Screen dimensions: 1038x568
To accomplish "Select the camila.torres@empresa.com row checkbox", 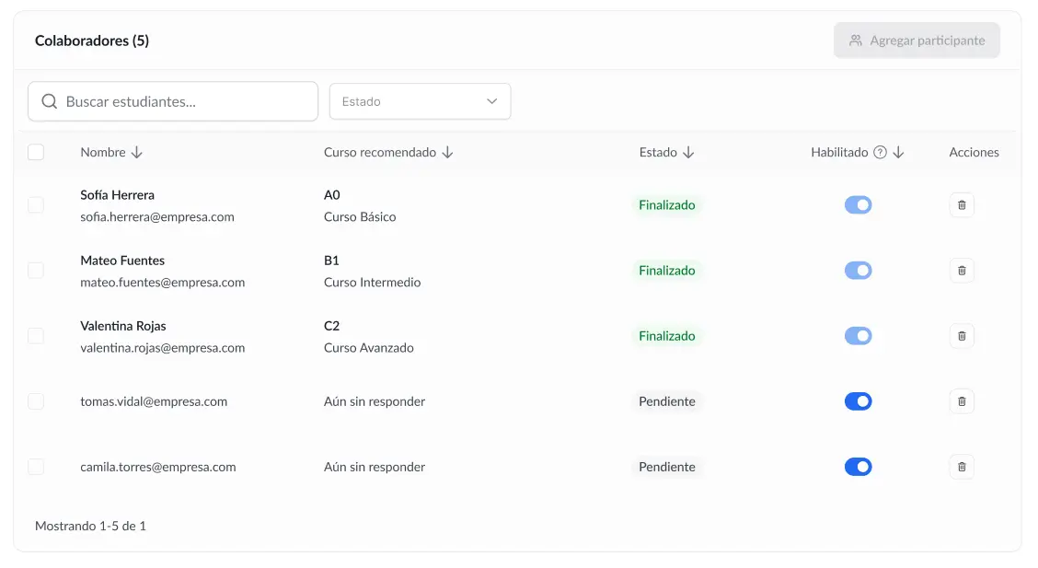I will 36,468.
